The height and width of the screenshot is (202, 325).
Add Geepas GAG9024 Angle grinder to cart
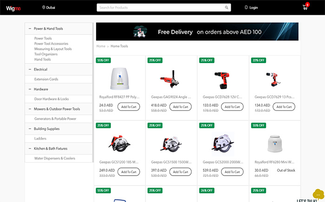(181, 107)
